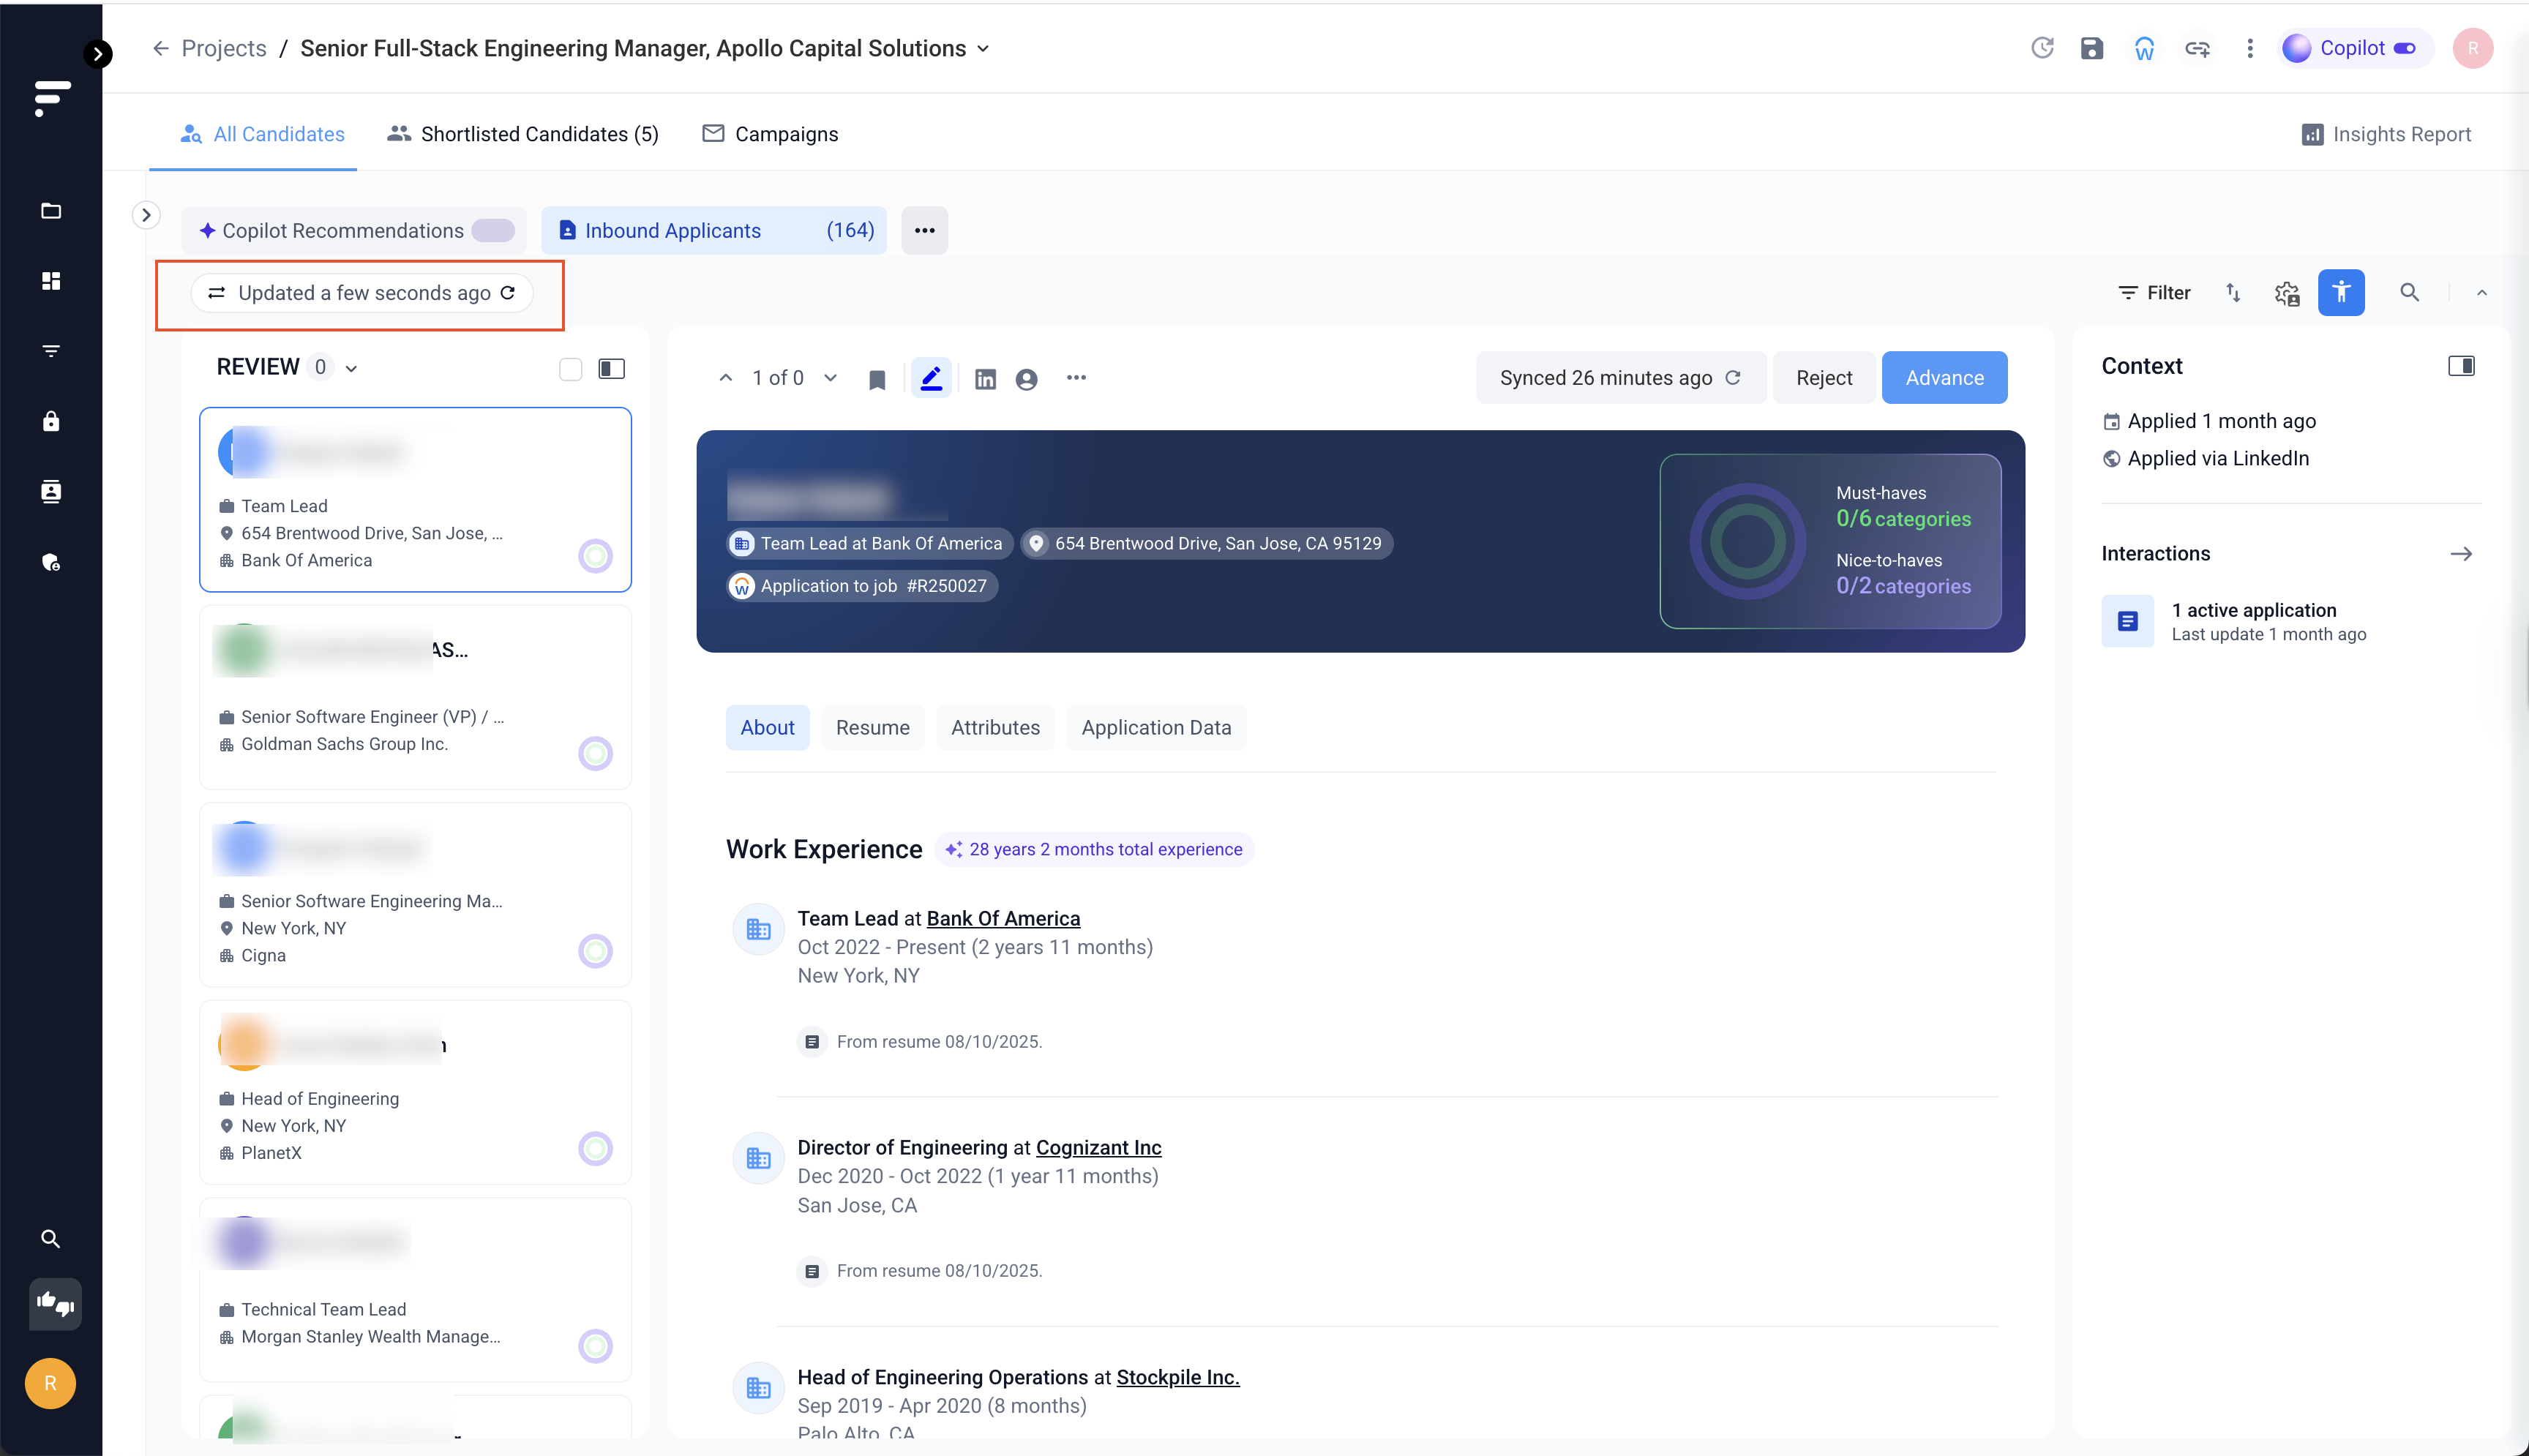Open the Stockpile Inc. company link

pos(1177,1378)
